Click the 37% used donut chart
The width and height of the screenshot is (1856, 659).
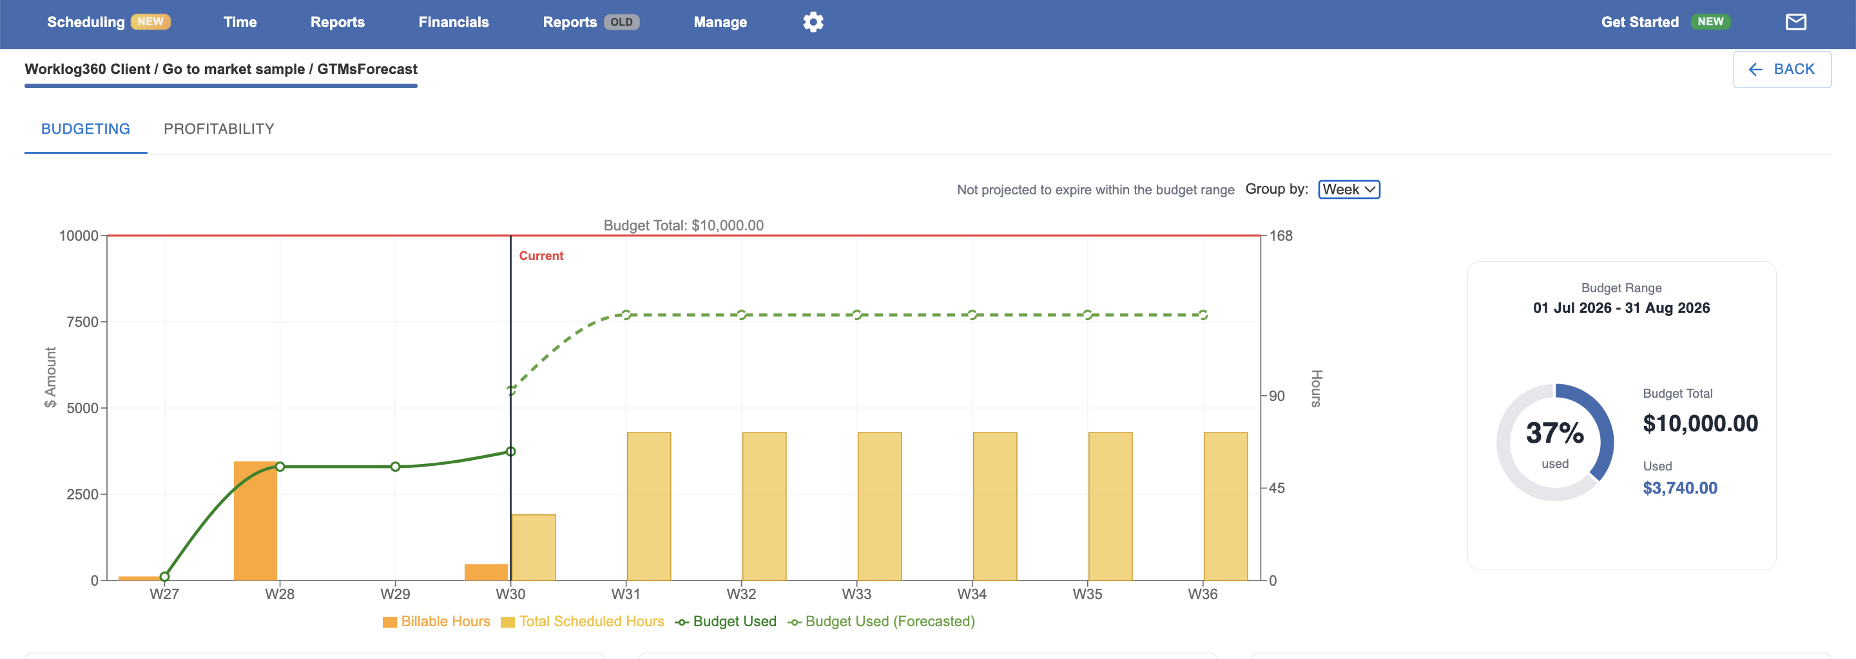[1555, 443]
